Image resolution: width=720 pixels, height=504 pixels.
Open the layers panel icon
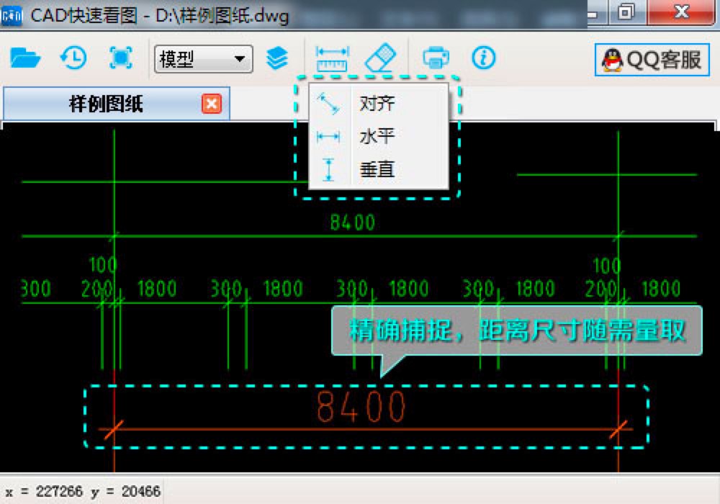coord(279,58)
